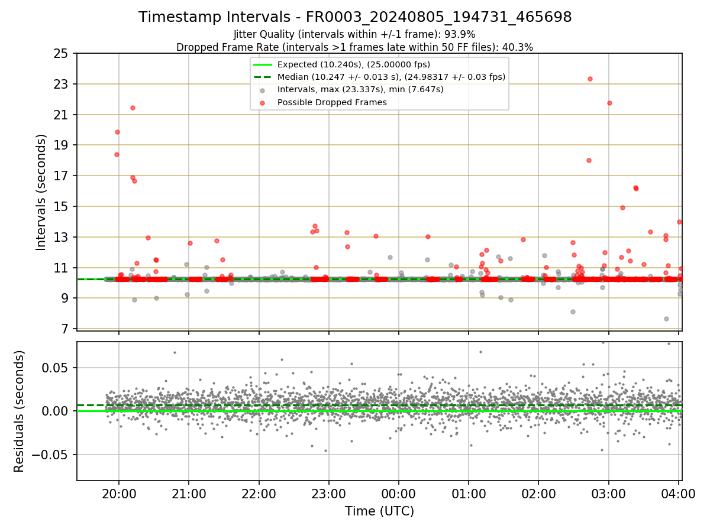Click the gray dot marker in the legend

pyautogui.click(x=262, y=90)
